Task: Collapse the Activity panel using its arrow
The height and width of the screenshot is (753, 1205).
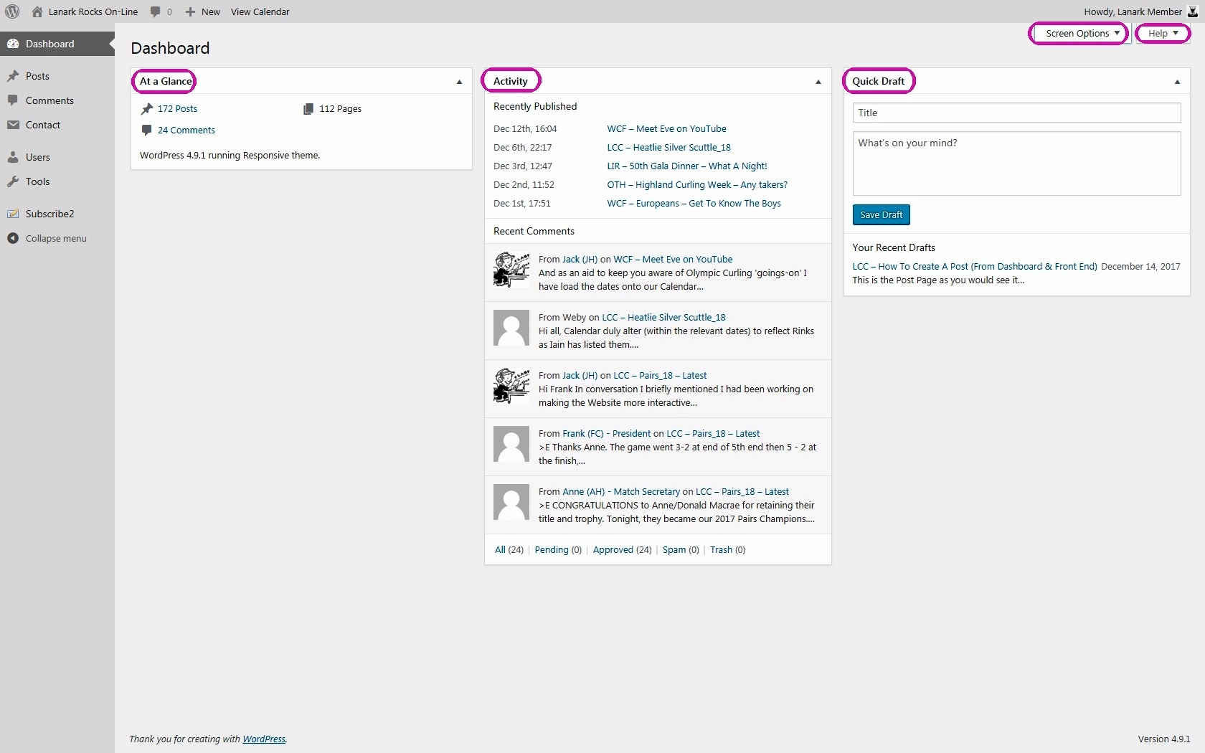Action: click(x=818, y=82)
